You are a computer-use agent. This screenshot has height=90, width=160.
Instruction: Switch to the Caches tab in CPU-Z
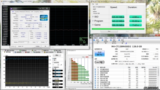[x=17, y=12]
